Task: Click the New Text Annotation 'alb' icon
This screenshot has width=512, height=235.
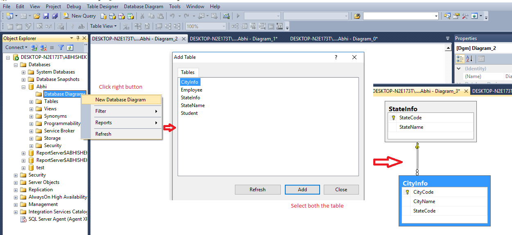Action: point(81,26)
